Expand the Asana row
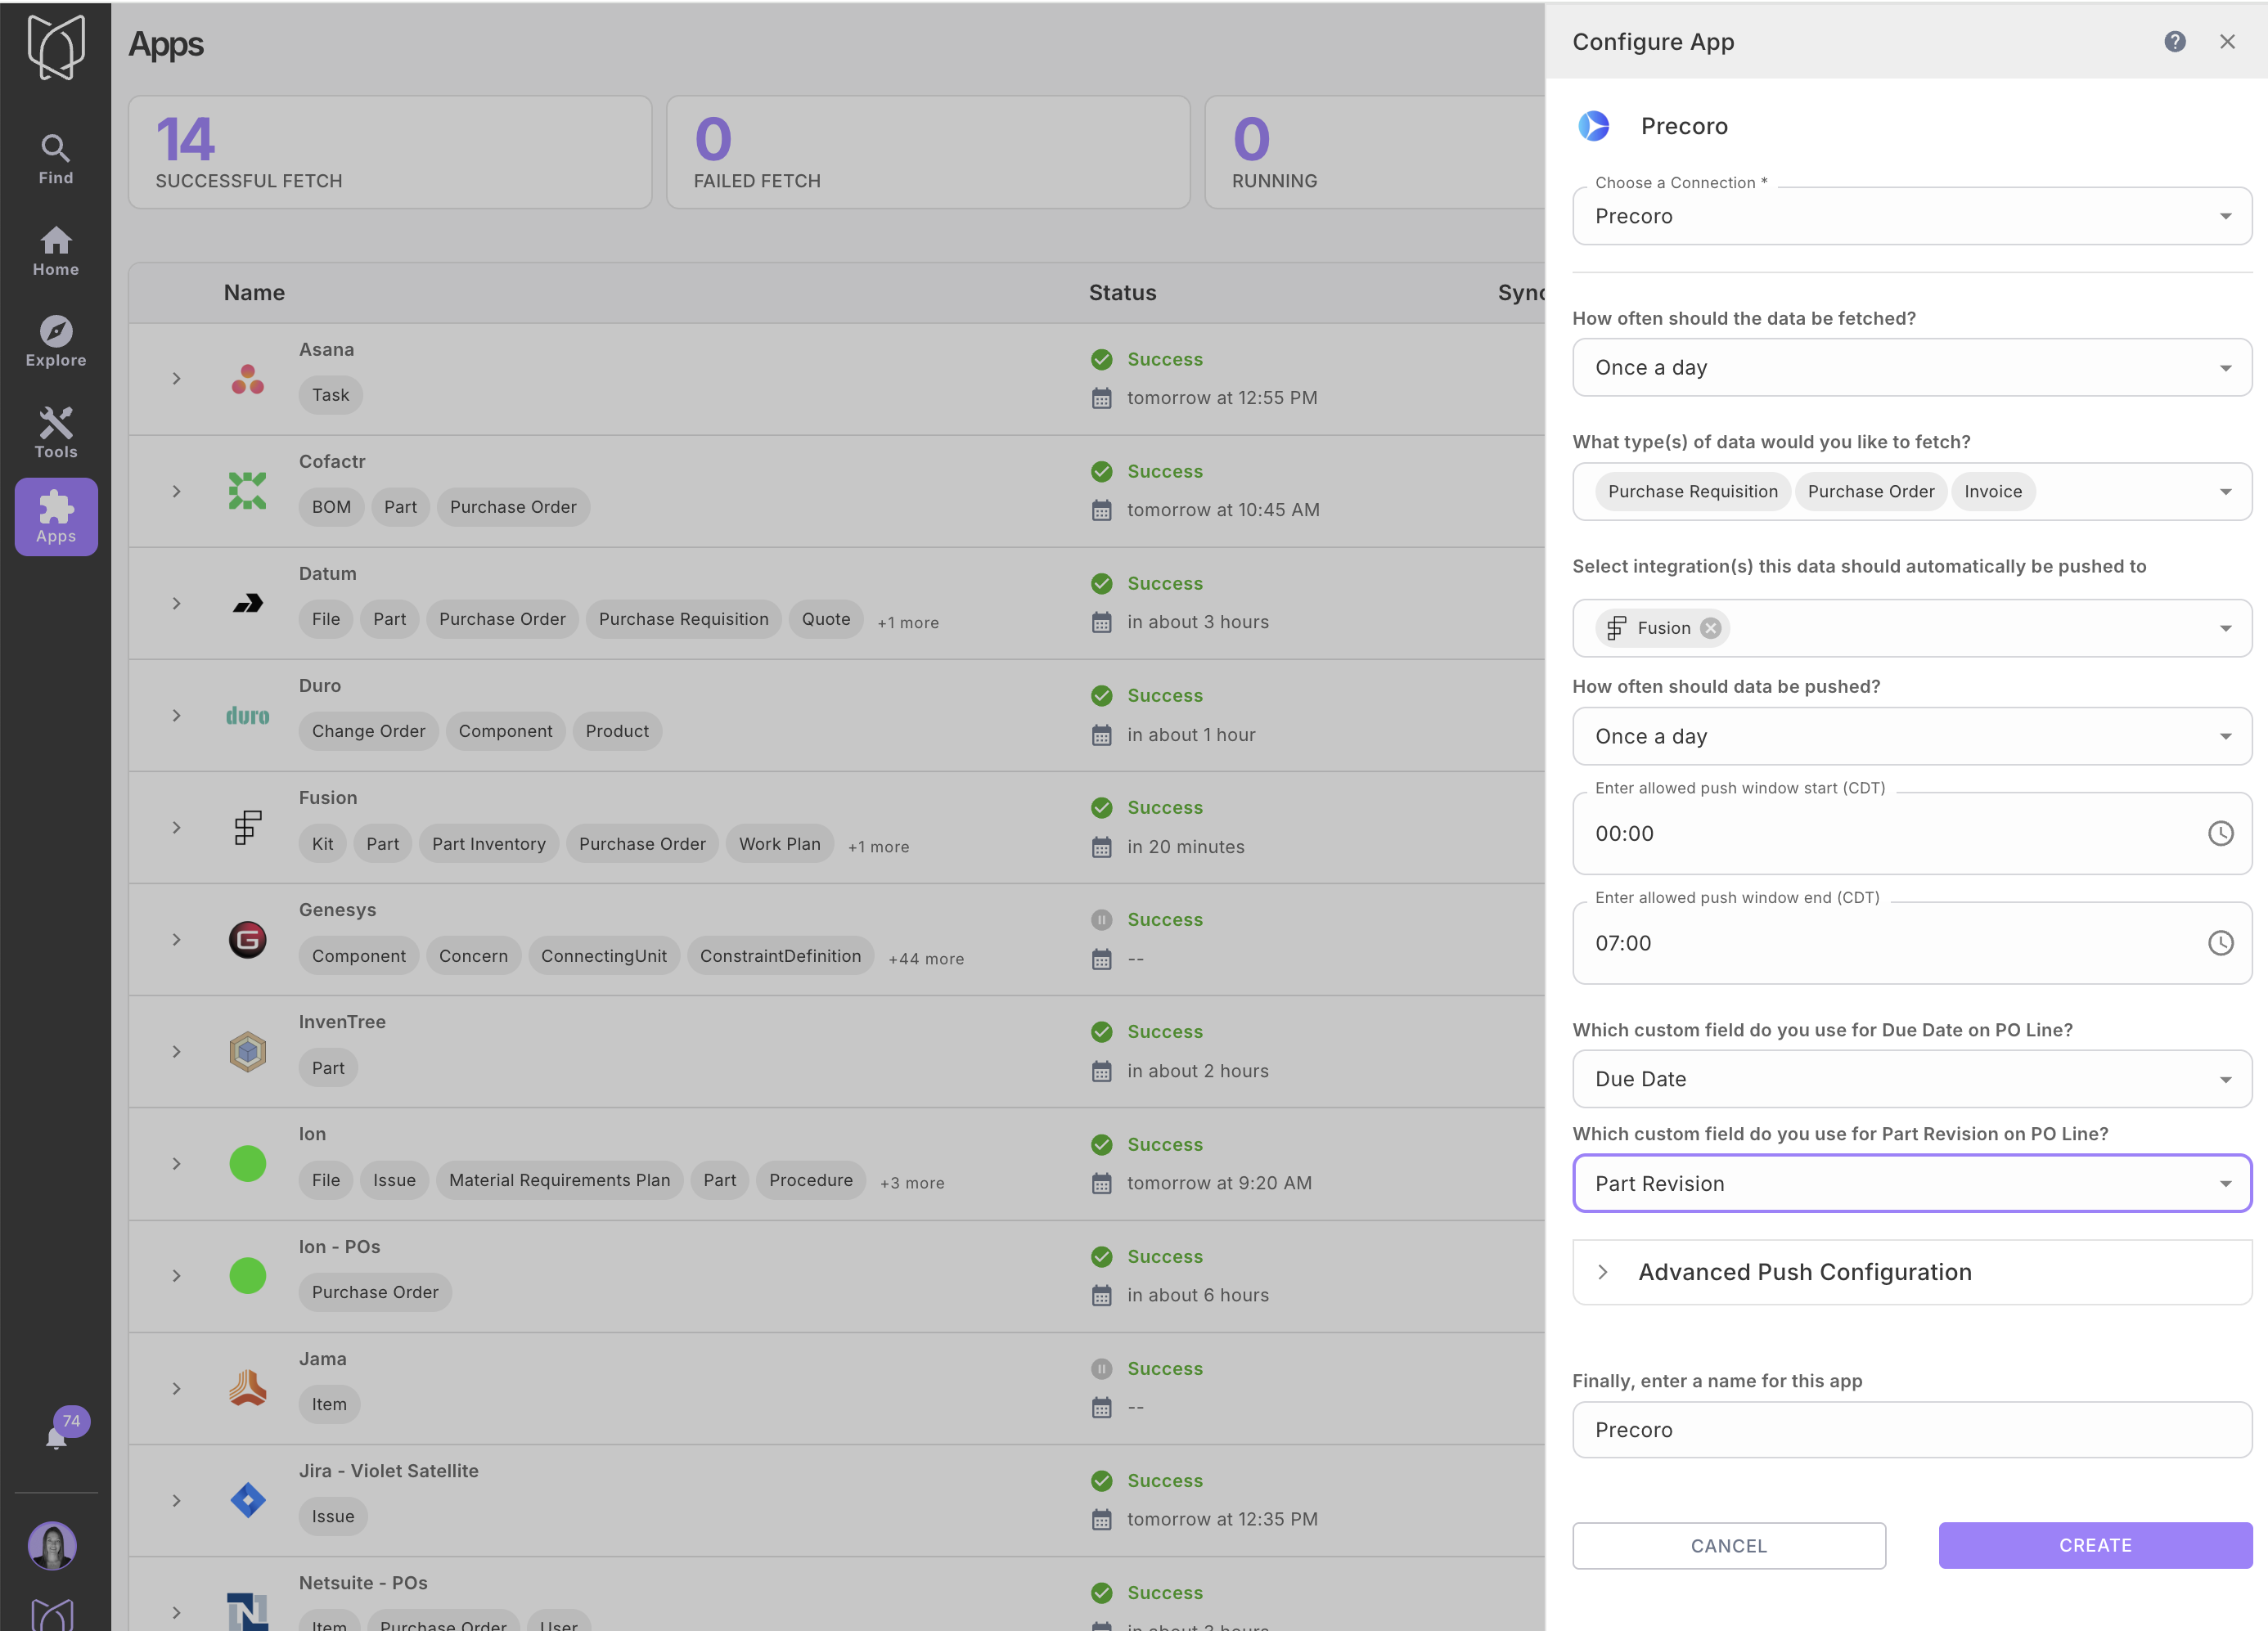This screenshot has height=1631, width=2268. [x=176, y=379]
